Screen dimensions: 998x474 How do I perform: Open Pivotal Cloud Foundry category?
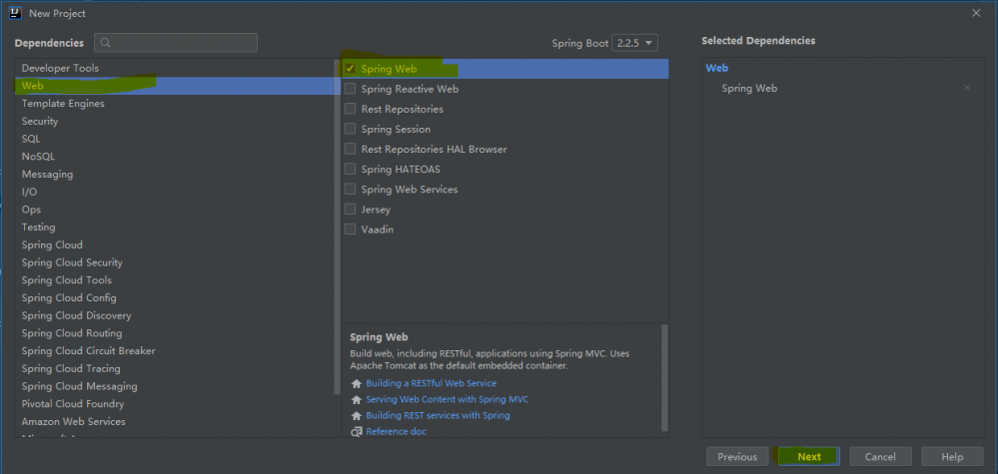pos(177,404)
